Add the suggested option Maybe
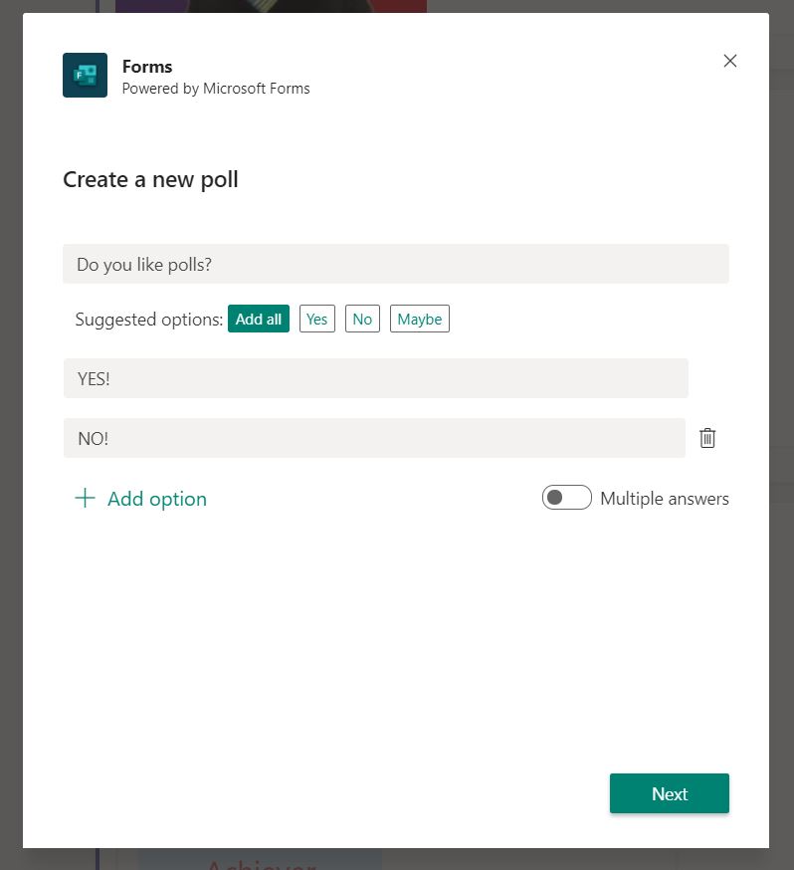Screen dimensions: 794x870 419,319
